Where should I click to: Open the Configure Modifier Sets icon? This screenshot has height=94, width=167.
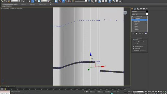[146, 34]
